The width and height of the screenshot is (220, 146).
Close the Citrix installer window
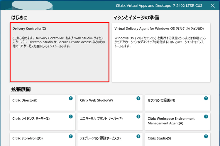[x=213, y=6]
